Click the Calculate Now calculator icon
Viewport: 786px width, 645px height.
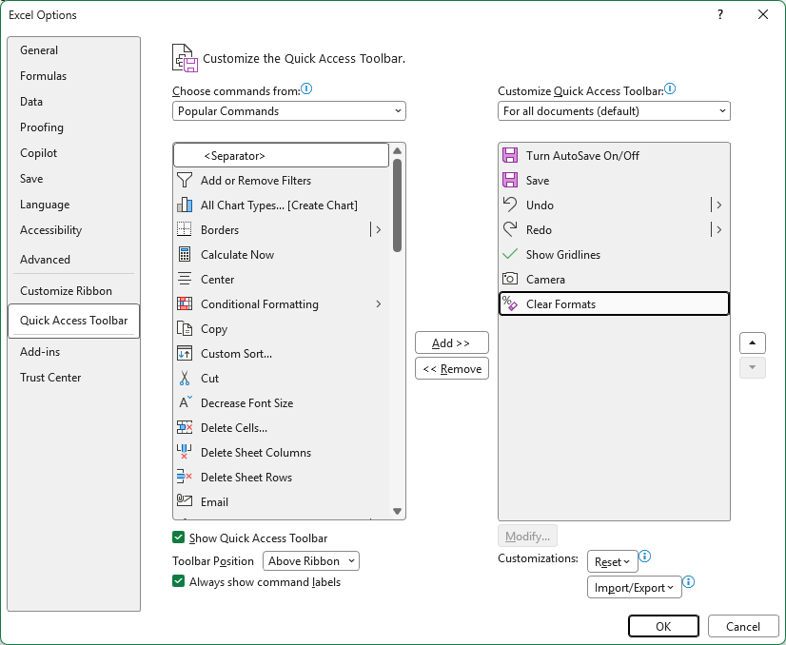pyautogui.click(x=185, y=254)
